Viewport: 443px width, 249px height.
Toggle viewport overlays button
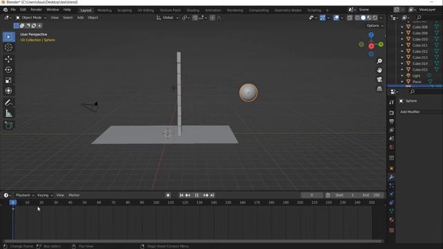(x=336, y=18)
